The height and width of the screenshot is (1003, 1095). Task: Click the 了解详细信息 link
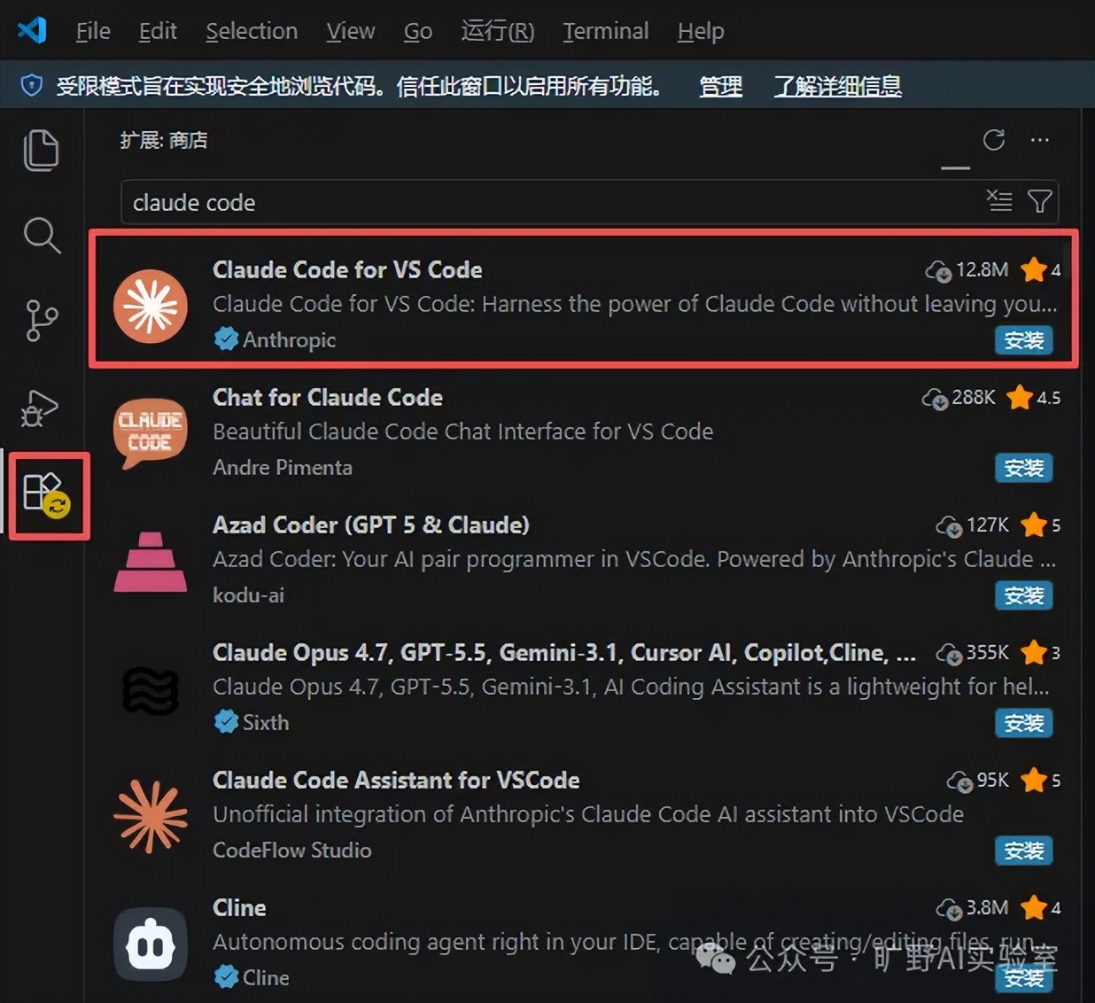tap(837, 86)
